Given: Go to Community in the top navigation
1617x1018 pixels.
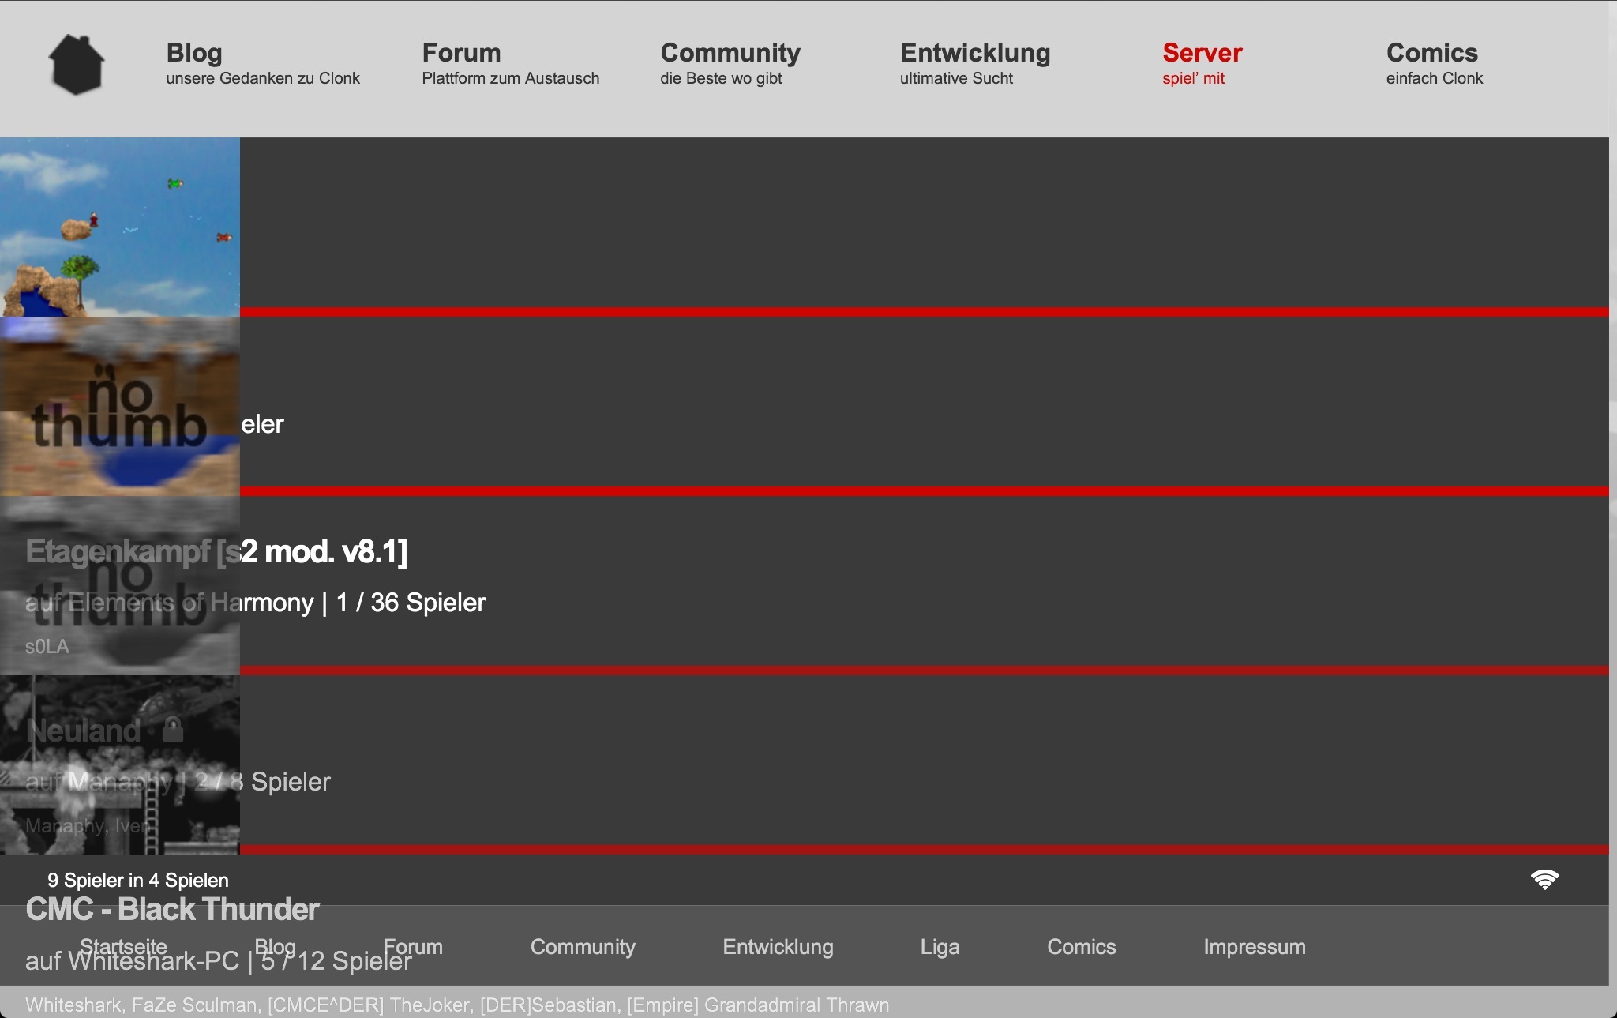Looking at the screenshot, I should (730, 53).
